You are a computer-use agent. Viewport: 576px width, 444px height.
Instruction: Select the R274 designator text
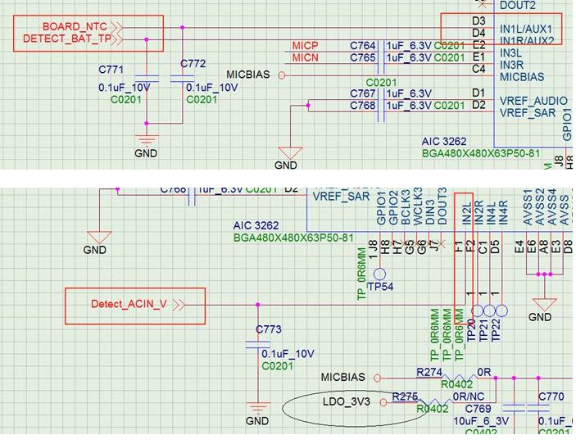tap(429, 372)
